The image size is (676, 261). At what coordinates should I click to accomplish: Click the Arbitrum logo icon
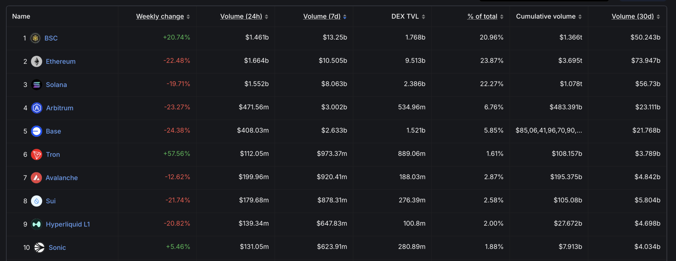[x=37, y=108]
